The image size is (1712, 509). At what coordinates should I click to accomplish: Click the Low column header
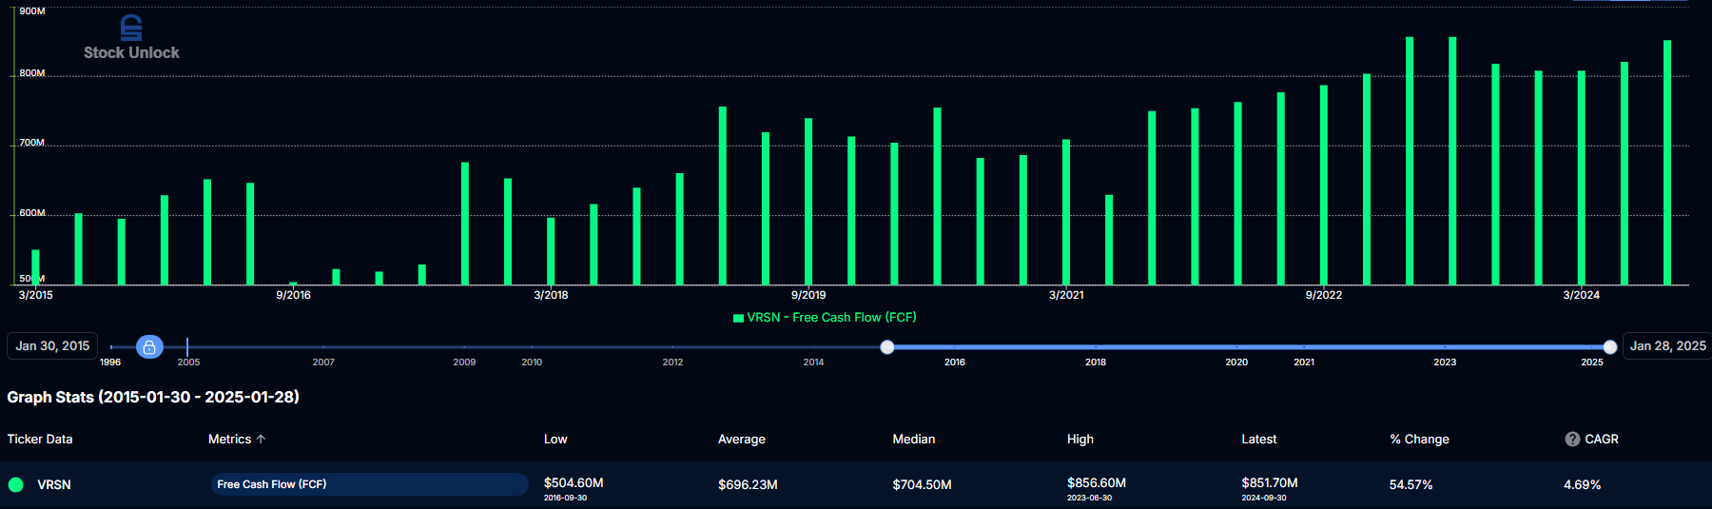click(x=555, y=440)
